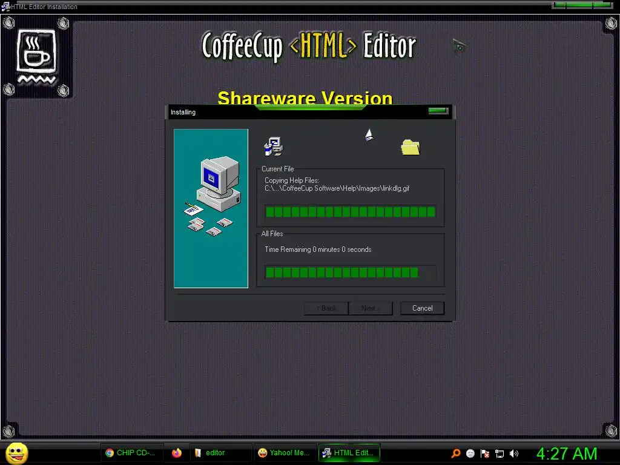Click the small camera icon near title
620x465 pixels.
[460, 46]
